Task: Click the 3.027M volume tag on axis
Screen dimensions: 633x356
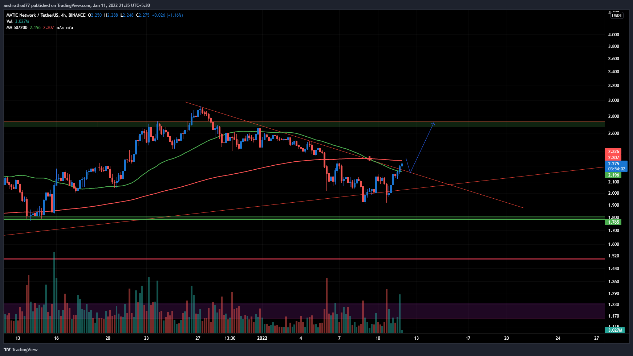Action: [x=615, y=330]
